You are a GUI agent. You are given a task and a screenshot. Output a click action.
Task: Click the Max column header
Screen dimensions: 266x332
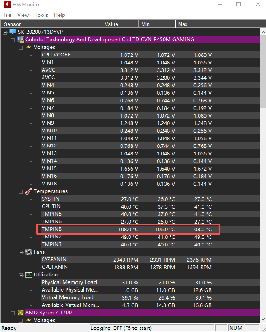[x=194, y=24]
